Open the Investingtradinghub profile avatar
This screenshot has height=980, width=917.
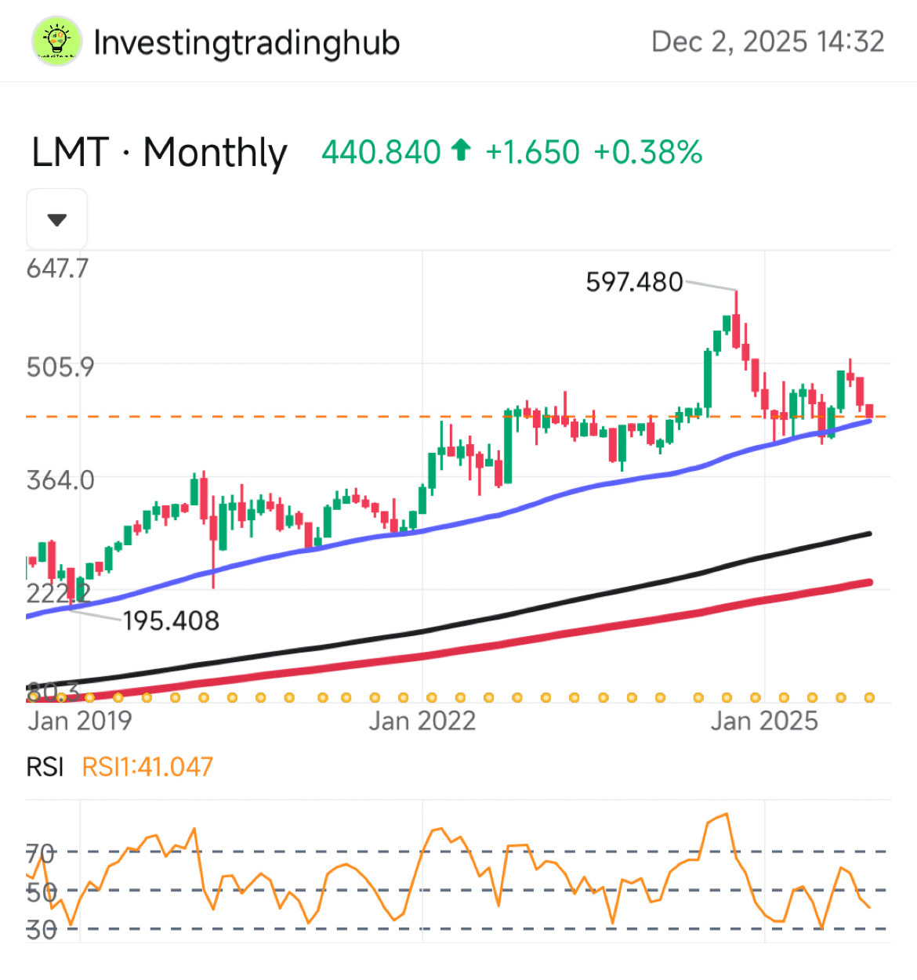click(x=56, y=41)
